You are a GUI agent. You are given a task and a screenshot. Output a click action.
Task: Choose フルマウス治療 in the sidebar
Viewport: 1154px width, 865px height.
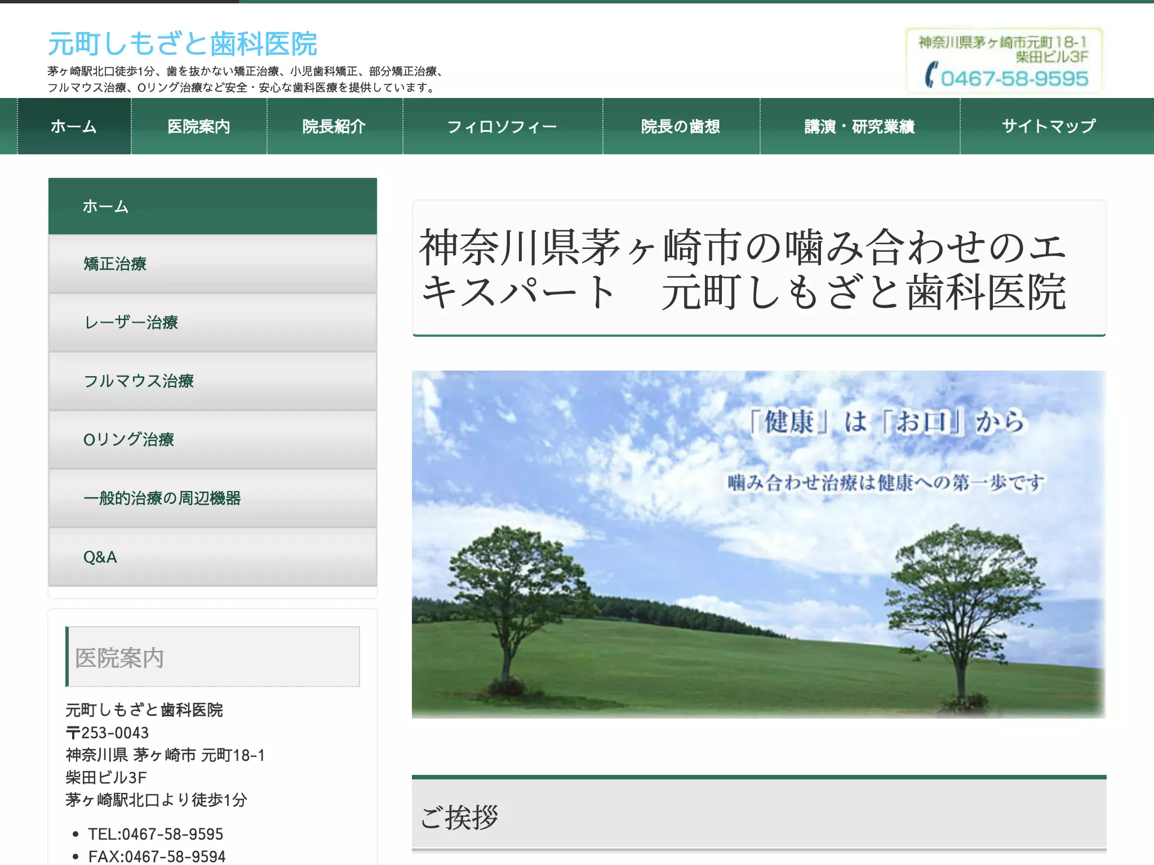[212, 381]
